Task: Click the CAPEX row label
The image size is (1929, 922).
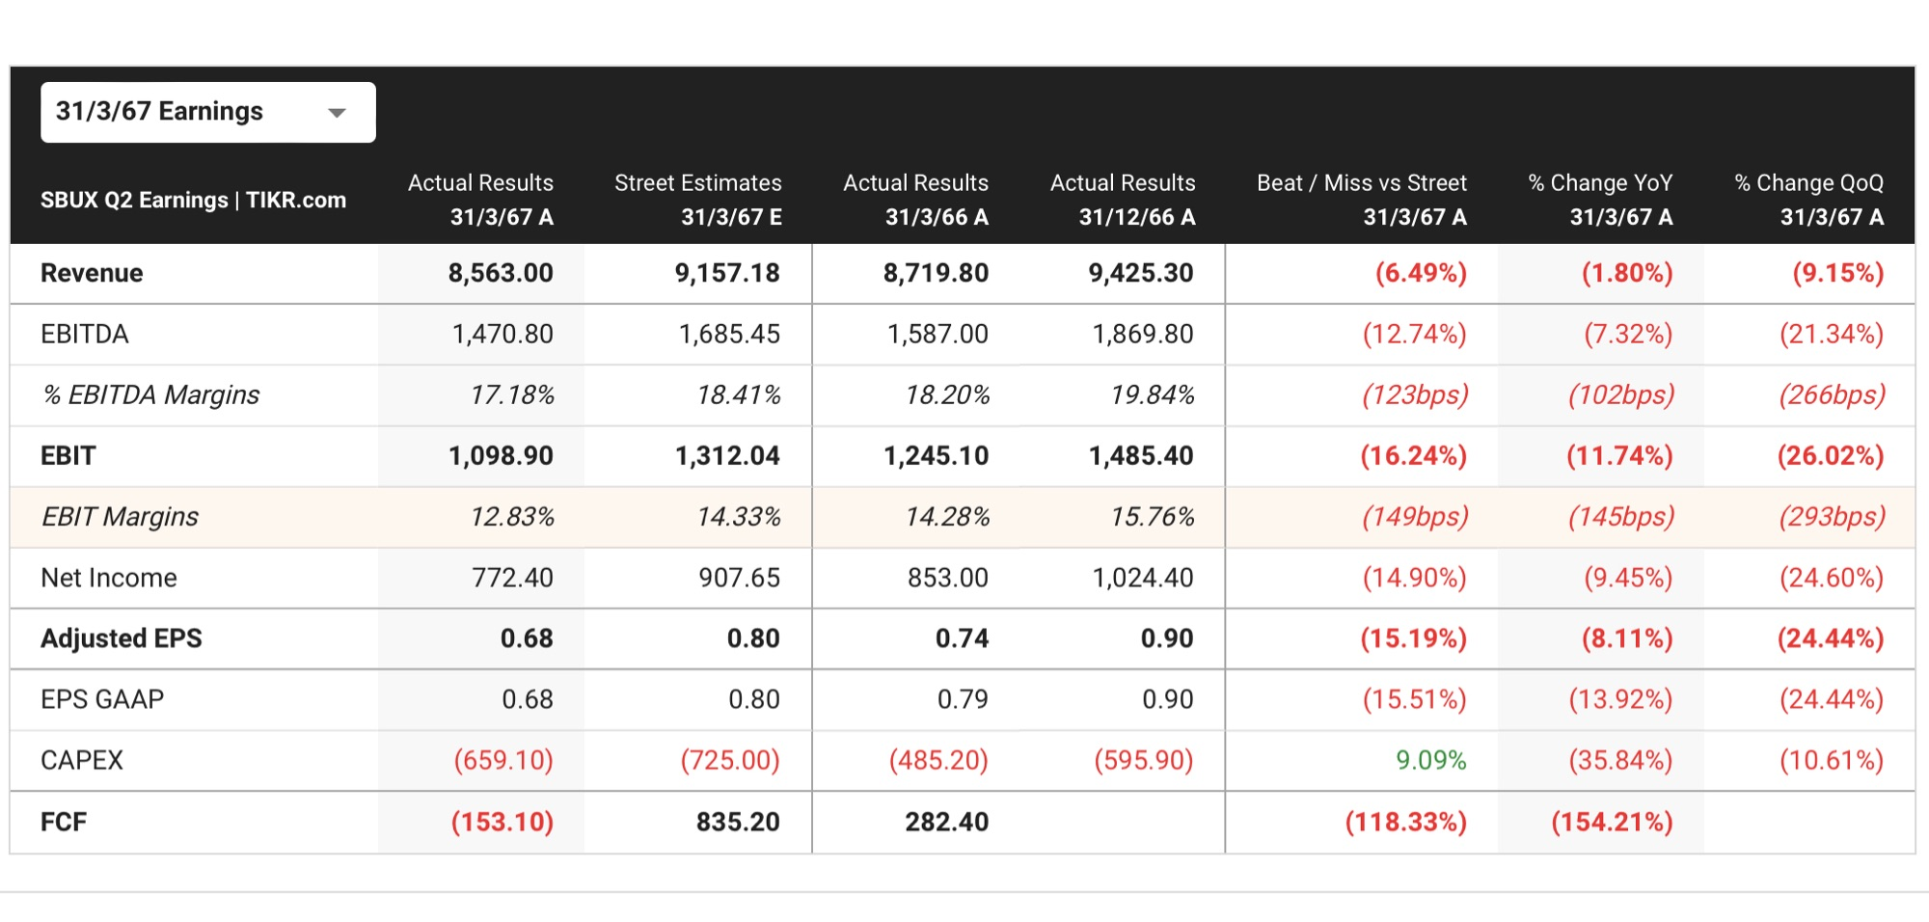Action: [x=82, y=760]
